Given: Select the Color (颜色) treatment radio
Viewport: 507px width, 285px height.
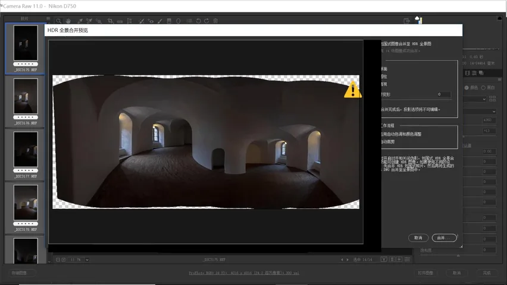Looking at the screenshot, I should pyautogui.click(x=467, y=88).
